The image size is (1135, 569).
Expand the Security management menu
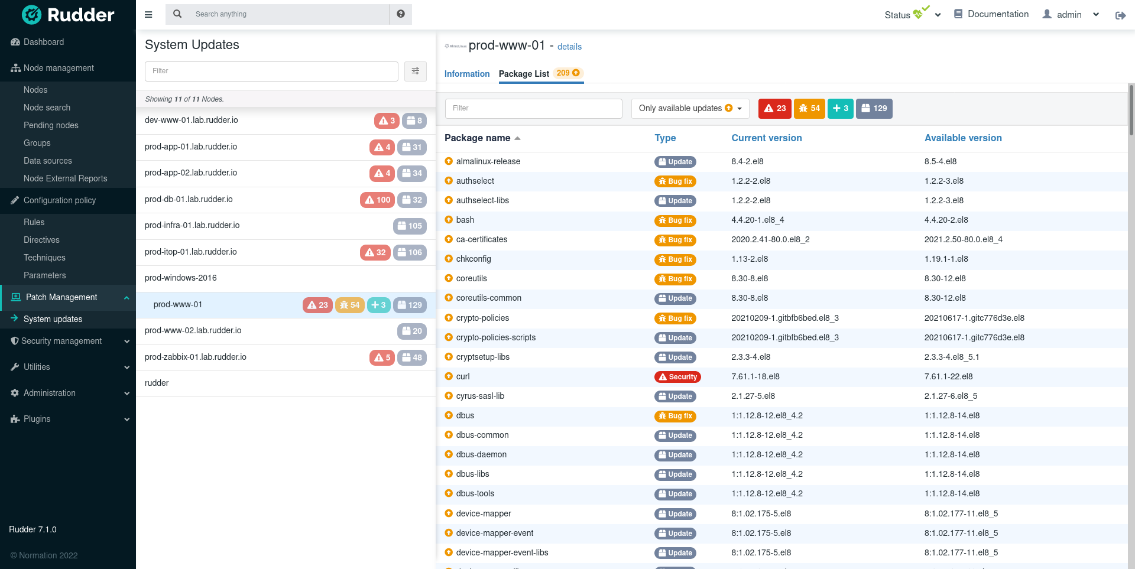[x=68, y=341]
